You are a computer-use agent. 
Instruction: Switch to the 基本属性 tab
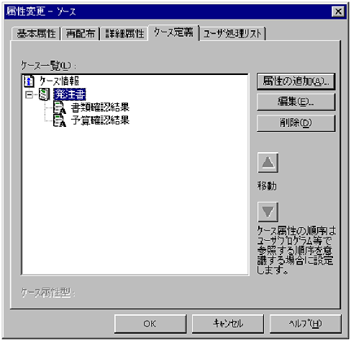[x=36, y=34]
